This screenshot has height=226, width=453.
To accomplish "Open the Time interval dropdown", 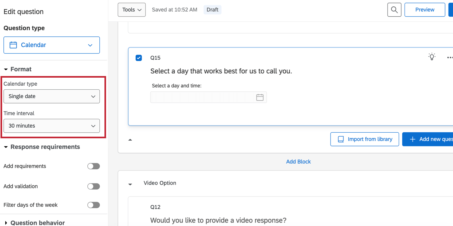I will 51,126.
